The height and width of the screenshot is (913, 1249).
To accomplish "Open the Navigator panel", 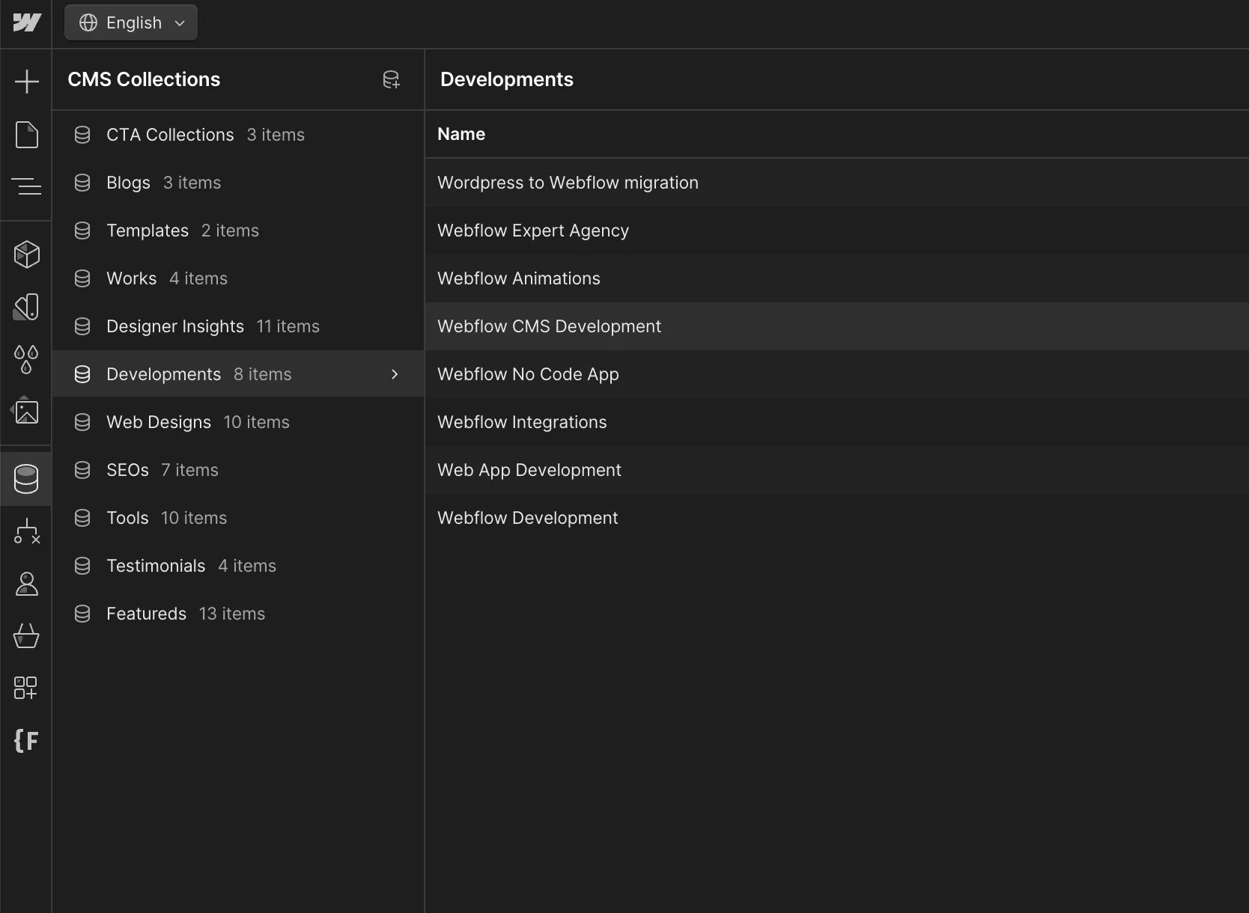I will (26, 186).
